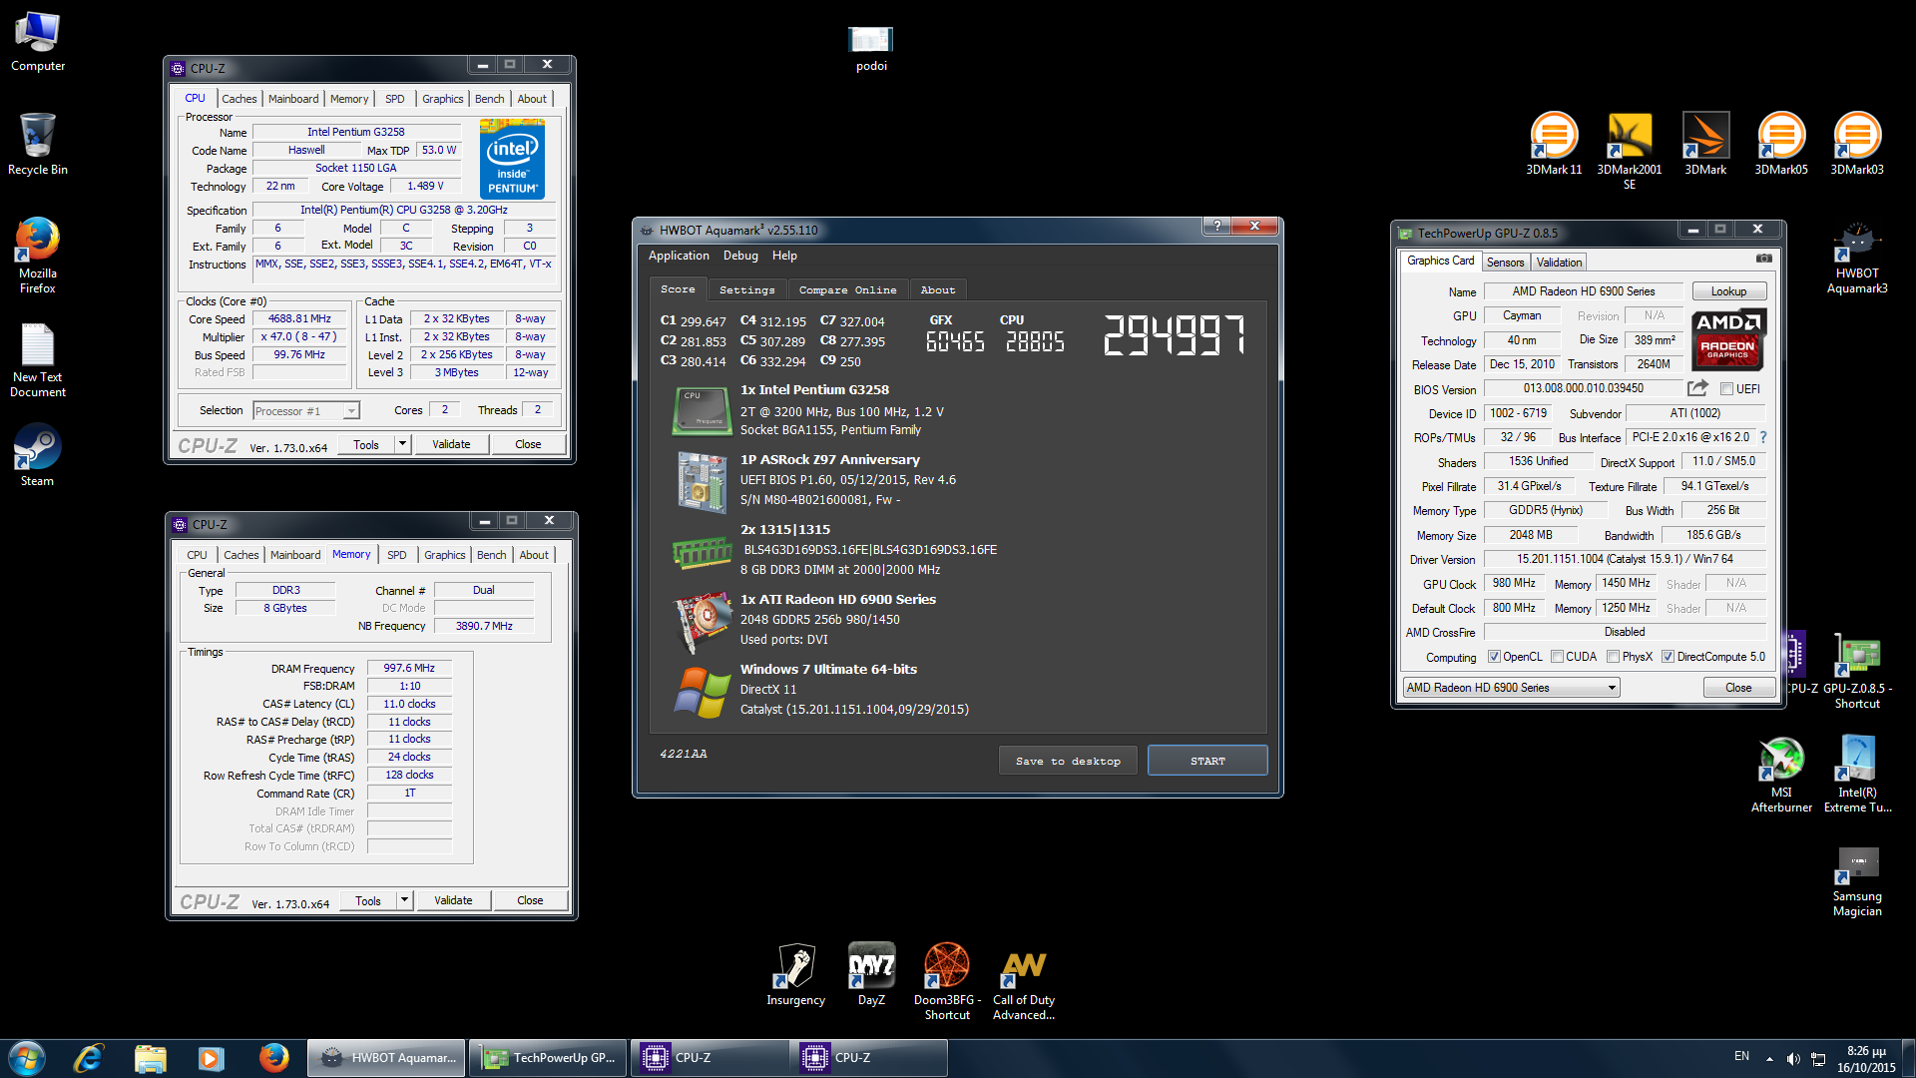
Task: Click the Lookup button in GPU-Z
Action: pyautogui.click(x=1728, y=291)
